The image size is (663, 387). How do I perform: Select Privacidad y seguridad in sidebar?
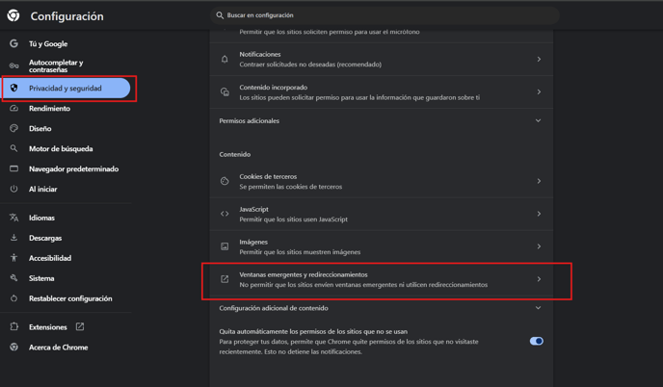click(66, 89)
